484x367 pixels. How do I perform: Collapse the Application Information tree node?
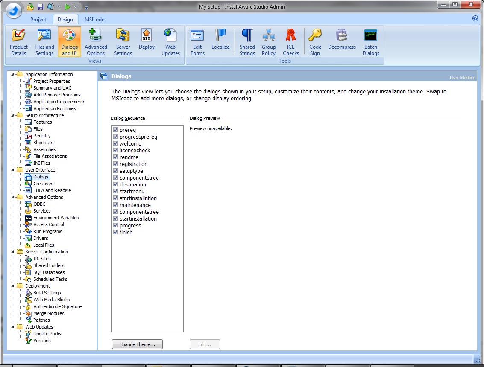13,74
